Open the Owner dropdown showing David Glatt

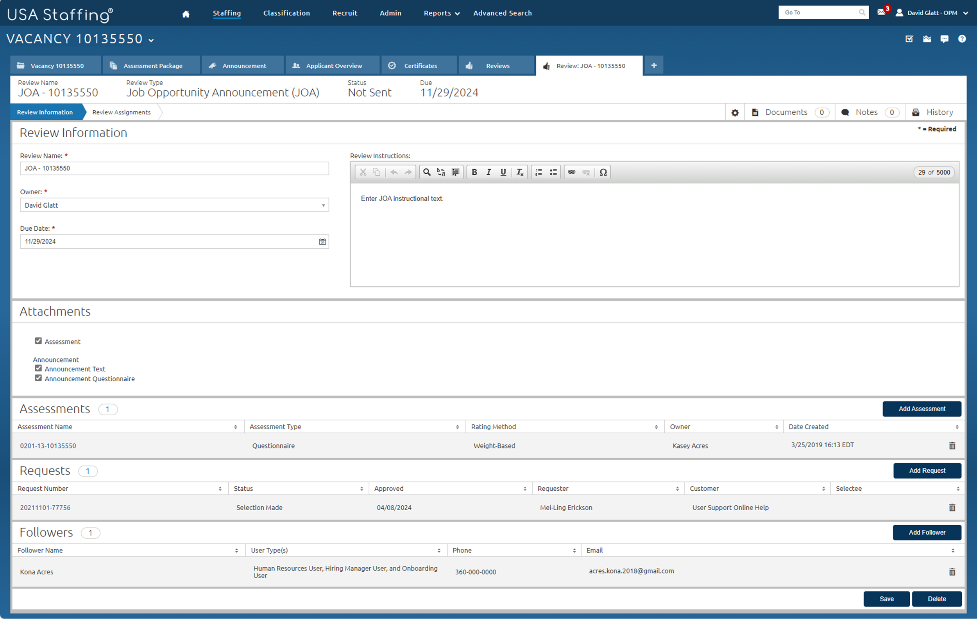click(x=174, y=205)
